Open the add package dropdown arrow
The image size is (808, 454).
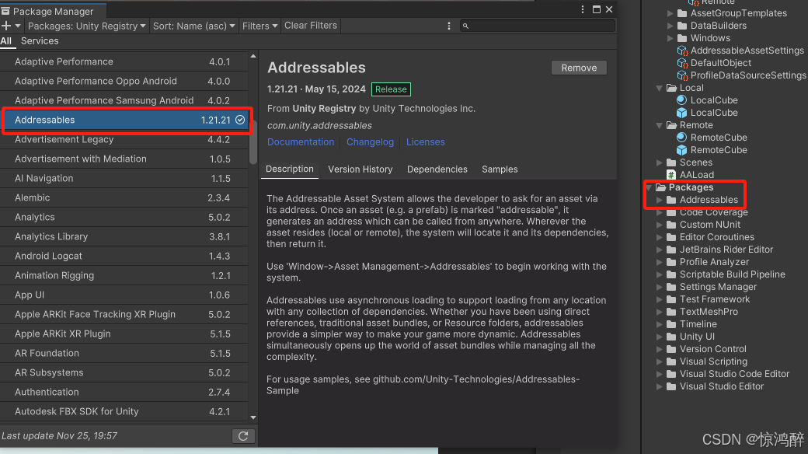click(18, 26)
